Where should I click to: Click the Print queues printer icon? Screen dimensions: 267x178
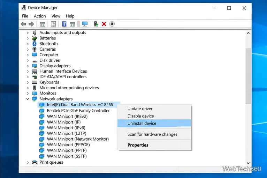pos(35,162)
